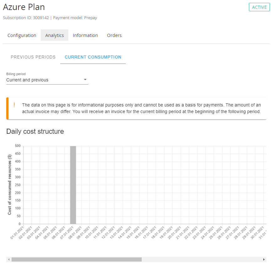
Task: Open the Configuration tab
Action: [x=22, y=35]
